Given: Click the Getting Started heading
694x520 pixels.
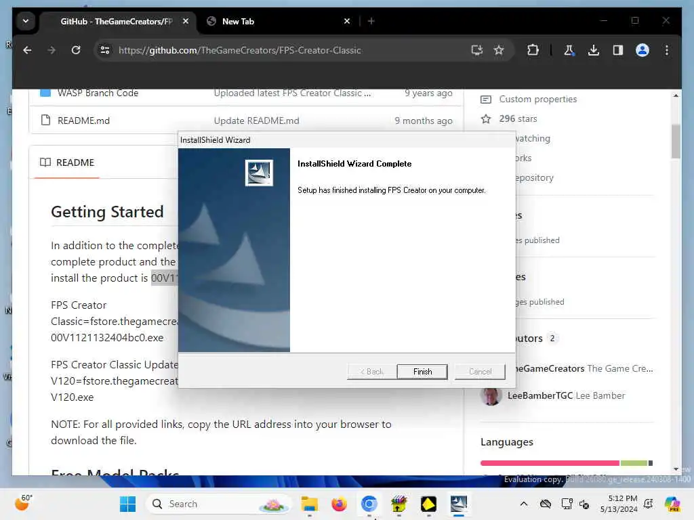Looking at the screenshot, I should 107,212.
